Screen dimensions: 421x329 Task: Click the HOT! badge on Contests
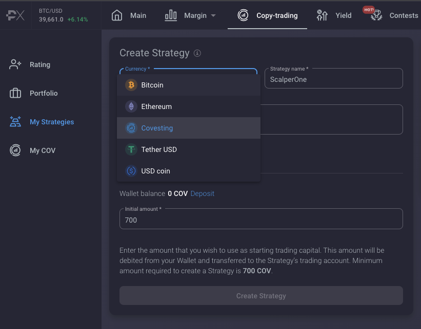369,10
